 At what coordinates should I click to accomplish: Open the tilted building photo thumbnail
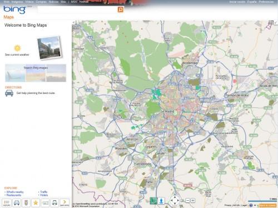(49, 47)
